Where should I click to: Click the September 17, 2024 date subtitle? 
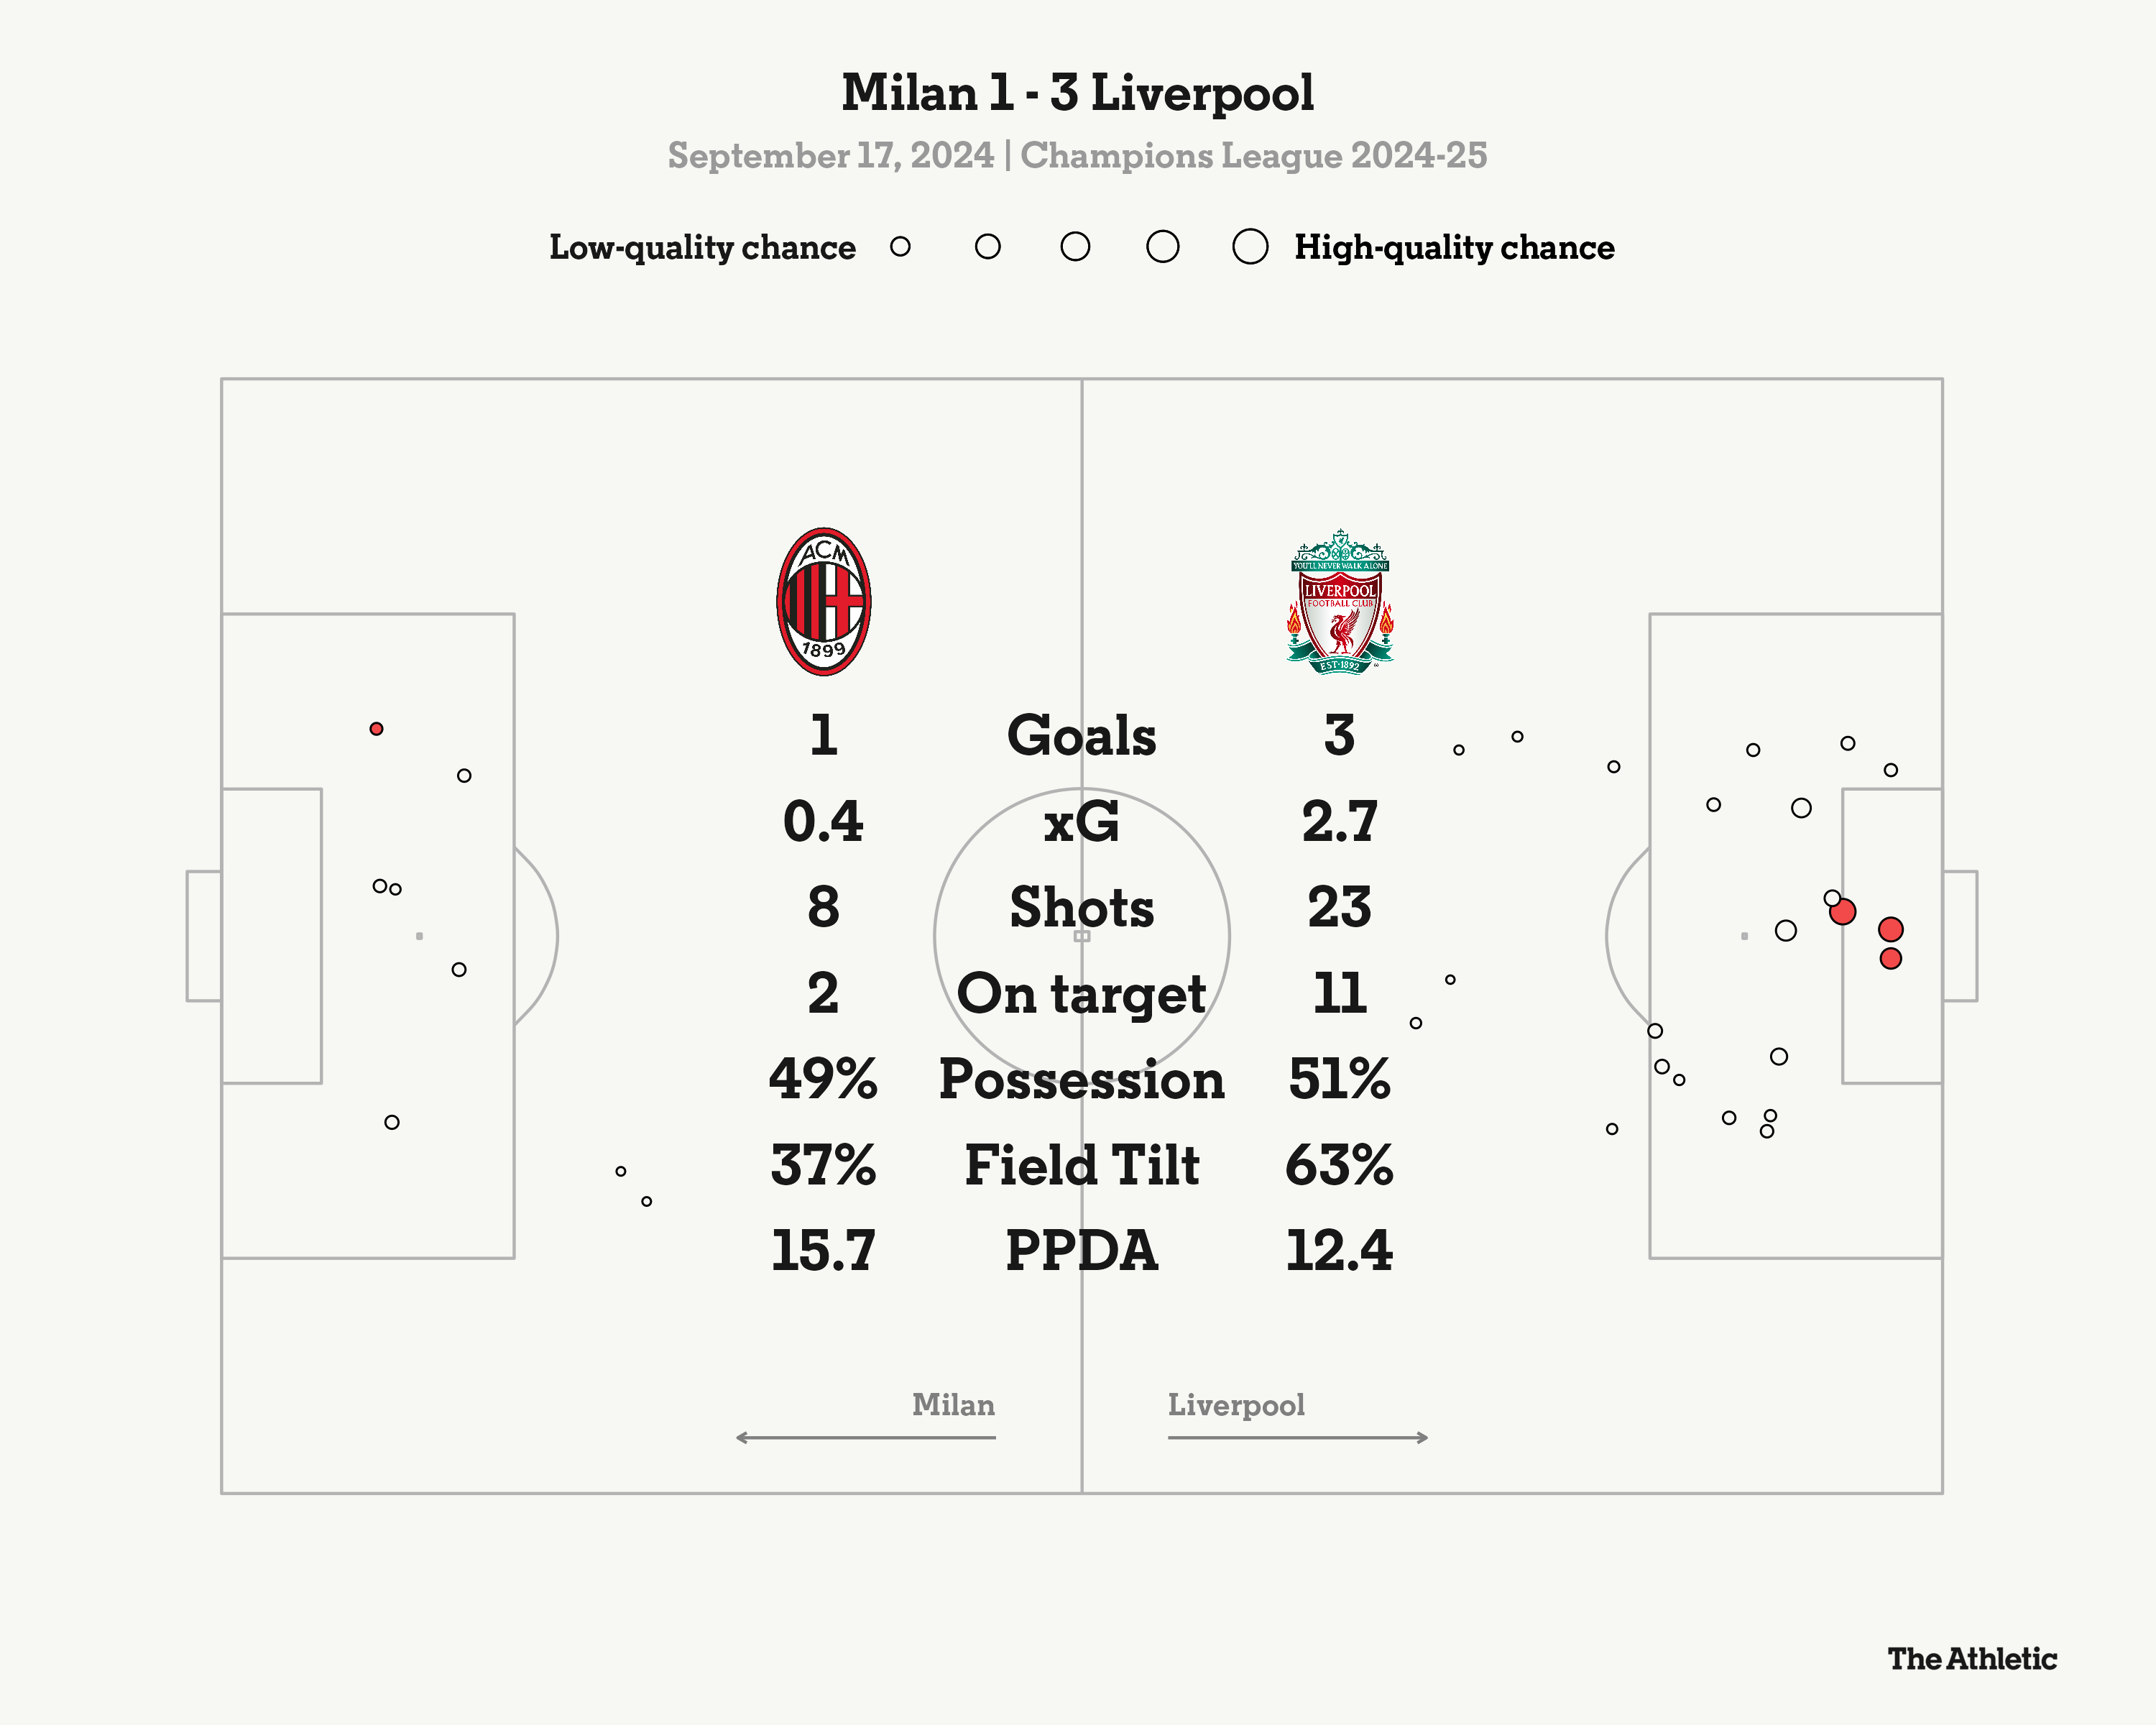pos(830,156)
